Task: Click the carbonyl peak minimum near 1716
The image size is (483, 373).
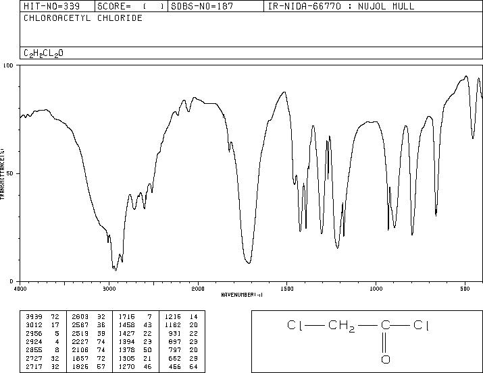Action: (x=249, y=263)
